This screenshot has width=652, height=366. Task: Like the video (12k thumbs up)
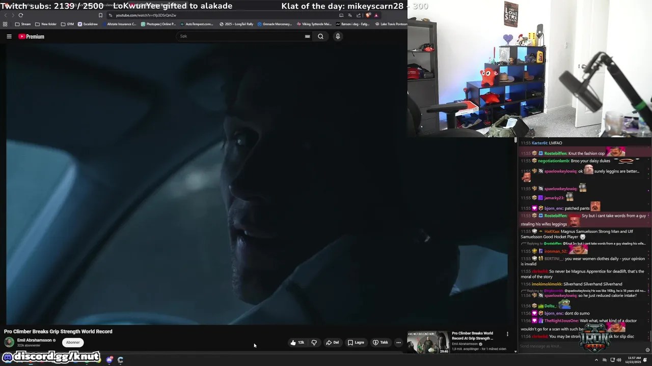pyautogui.click(x=297, y=343)
